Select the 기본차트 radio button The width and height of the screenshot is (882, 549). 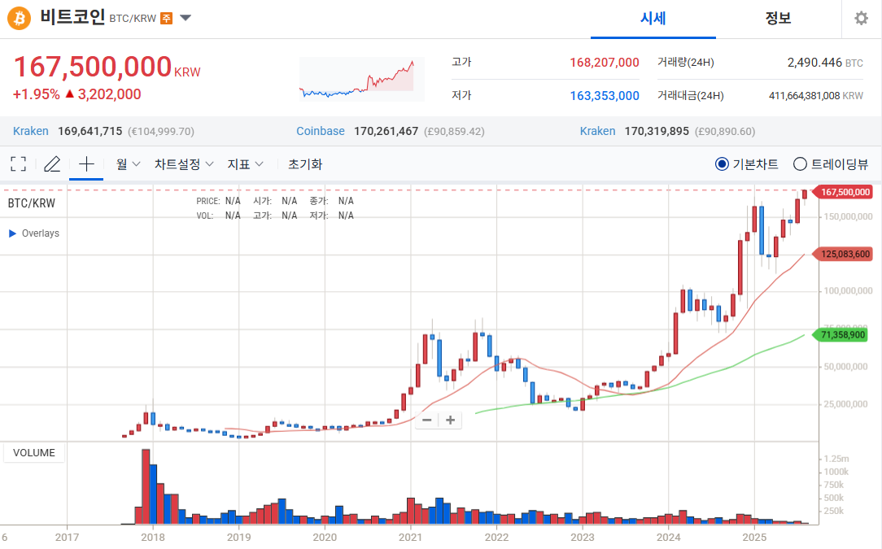[722, 164]
